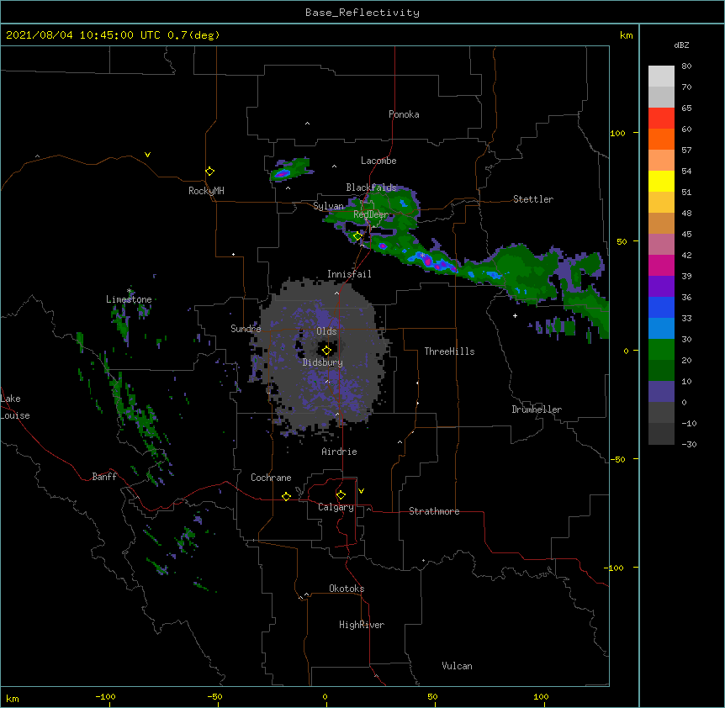Click the Vulcan town label

tap(457, 666)
